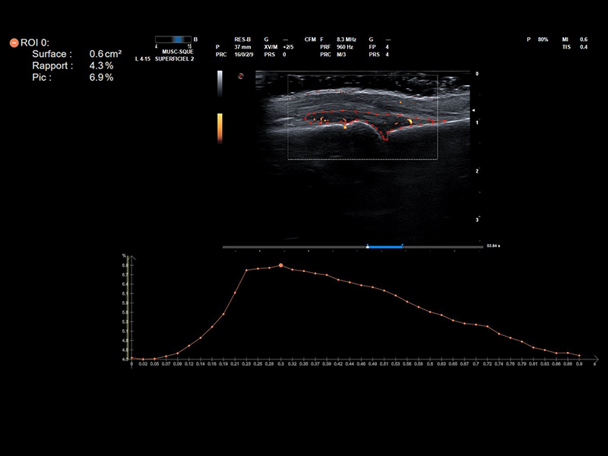
Task: Click the PRF 960 Hz indicator
Action: pos(335,47)
